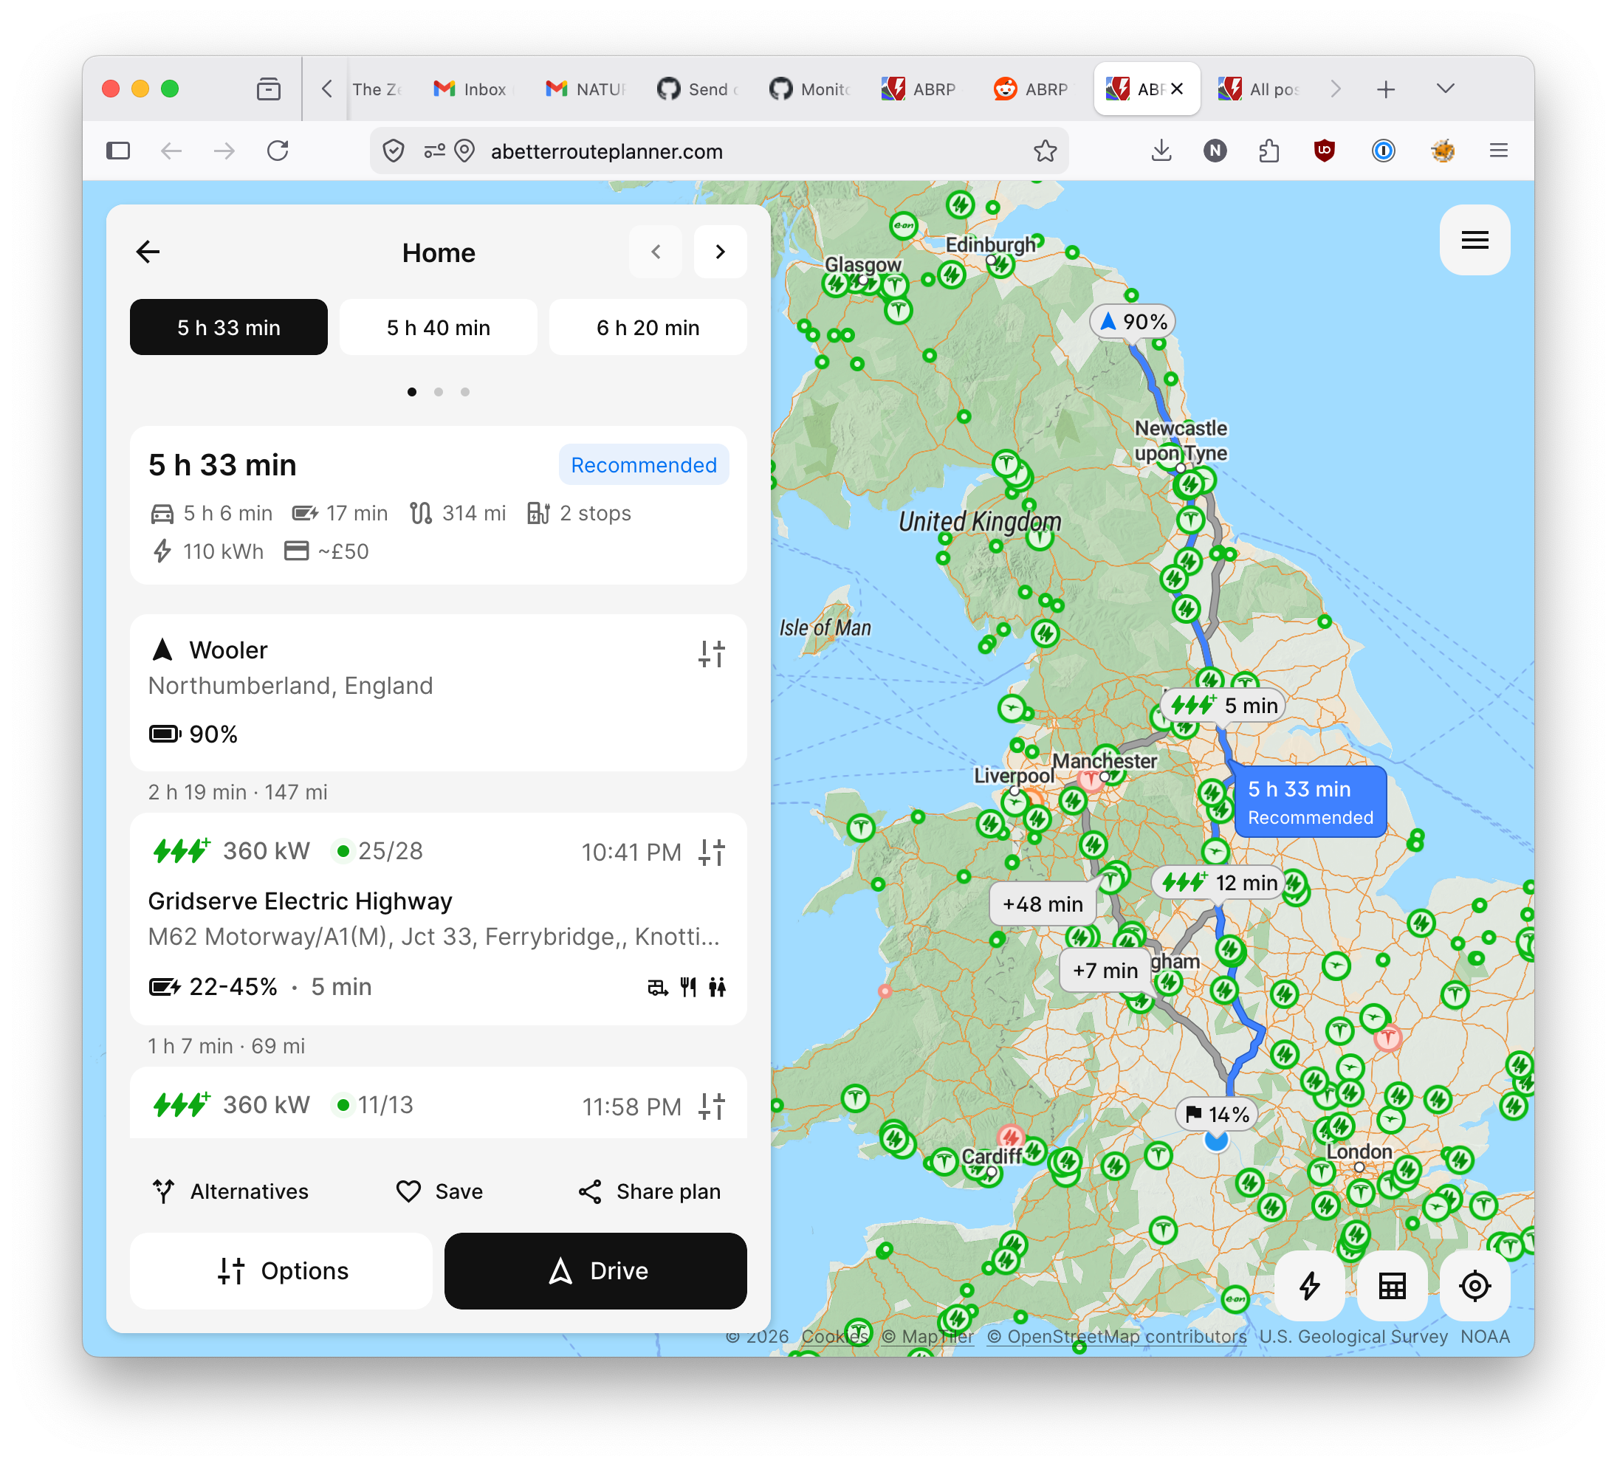This screenshot has height=1466, width=1617.
Task: Bookmark this page with the star icon
Action: [x=1044, y=151]
